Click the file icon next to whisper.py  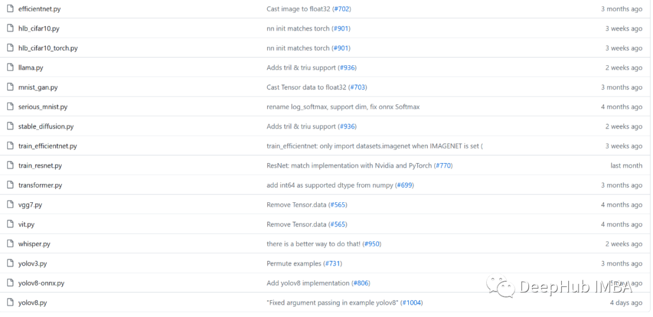click(10, 244)
